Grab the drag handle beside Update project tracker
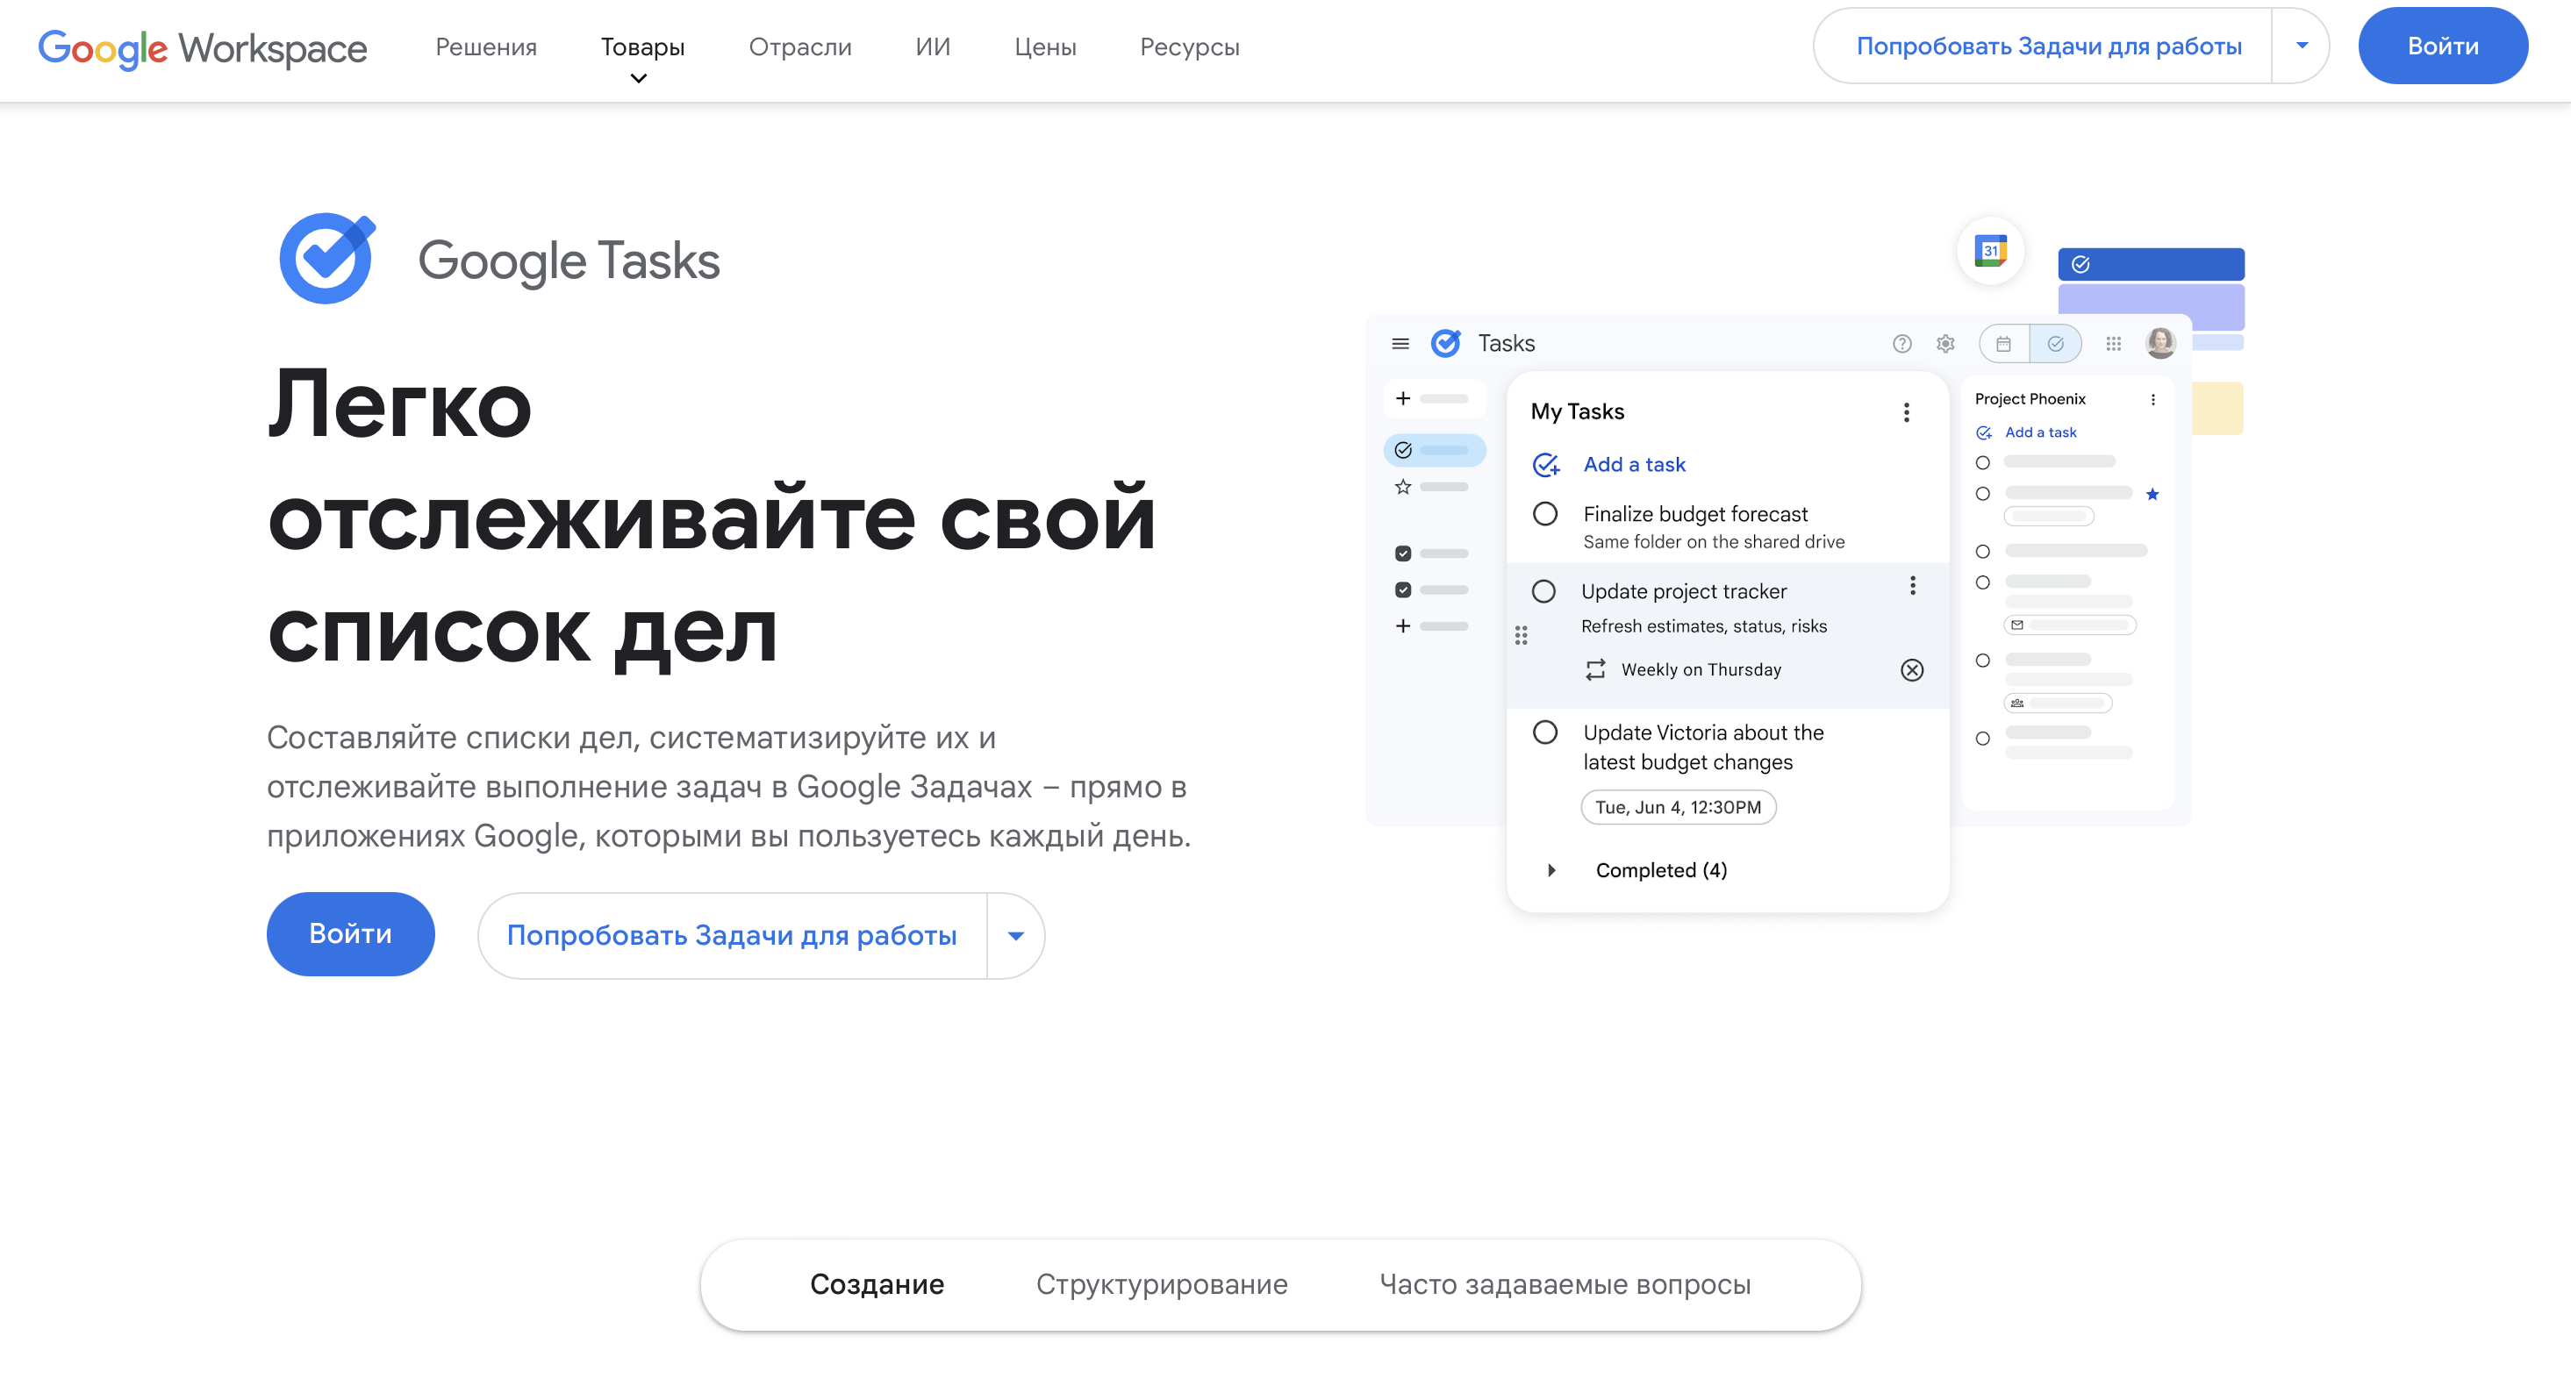This screenshot has width=2571, height=1393. (x=1521, y=636)
